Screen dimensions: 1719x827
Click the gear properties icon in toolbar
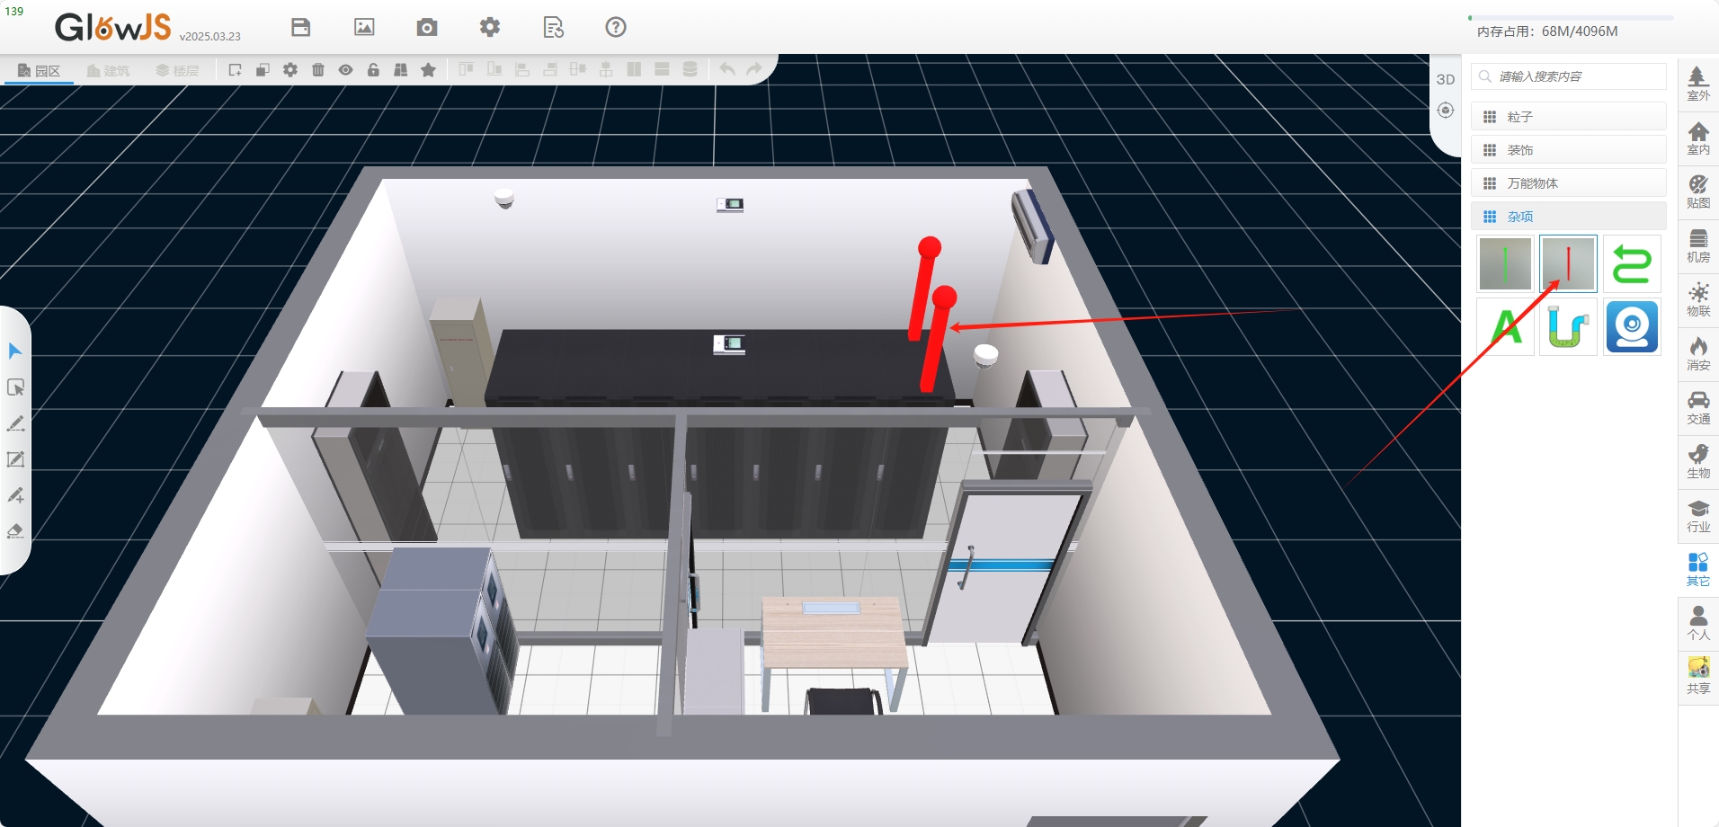(x=290, y=69)
